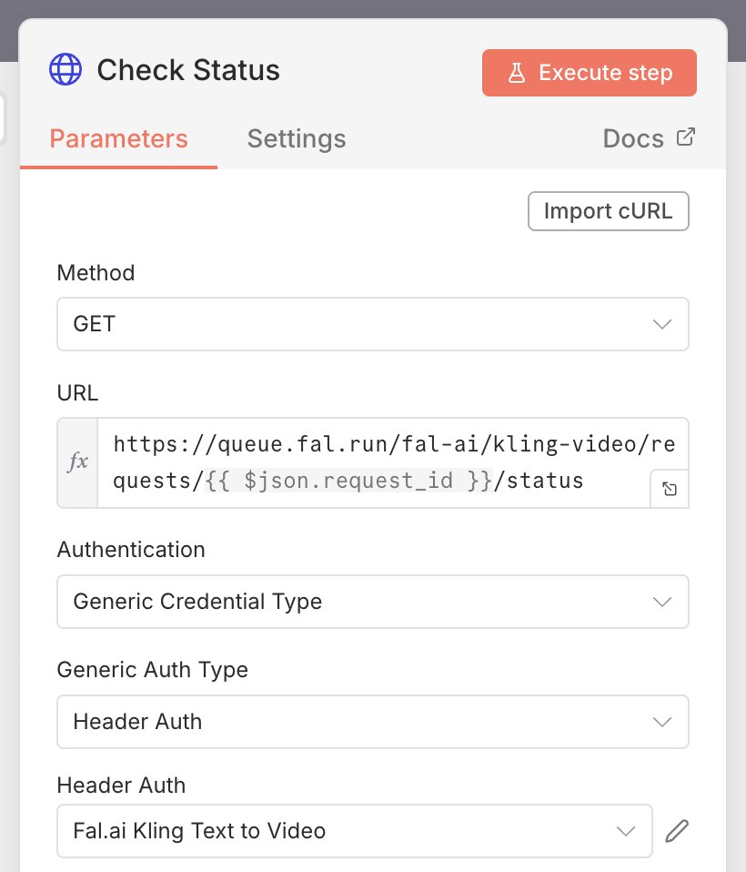746x872 pixels.
Task: Click the Execute step button
Action: click(x=589, y=72)
